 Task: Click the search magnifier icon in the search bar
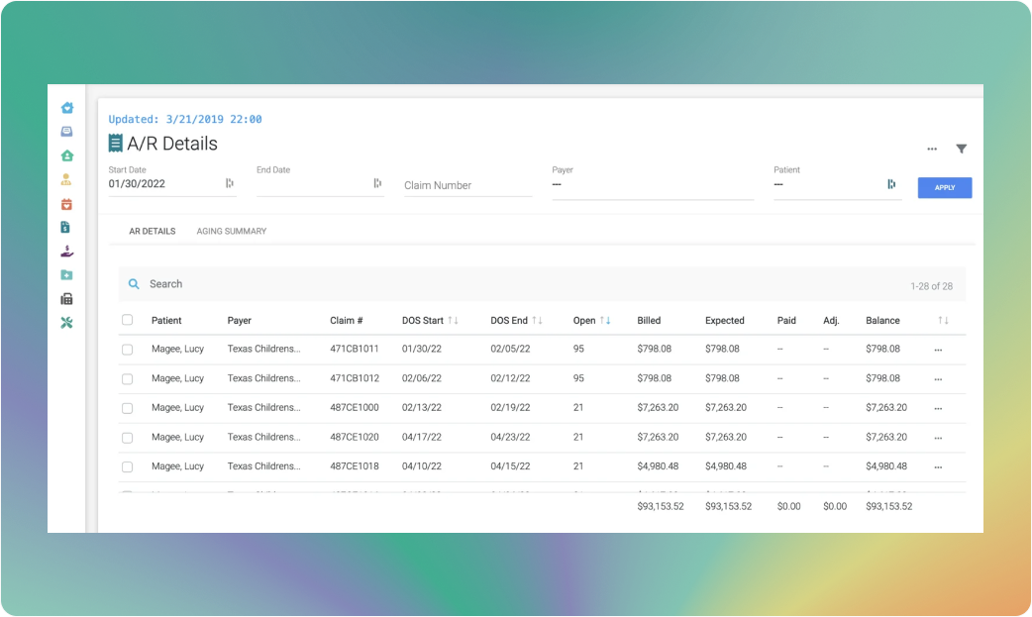(134, 283)
